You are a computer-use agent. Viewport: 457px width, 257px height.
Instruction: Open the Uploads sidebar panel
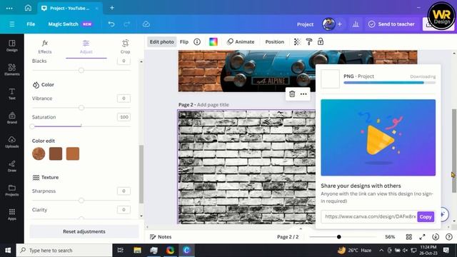[12, 142]
